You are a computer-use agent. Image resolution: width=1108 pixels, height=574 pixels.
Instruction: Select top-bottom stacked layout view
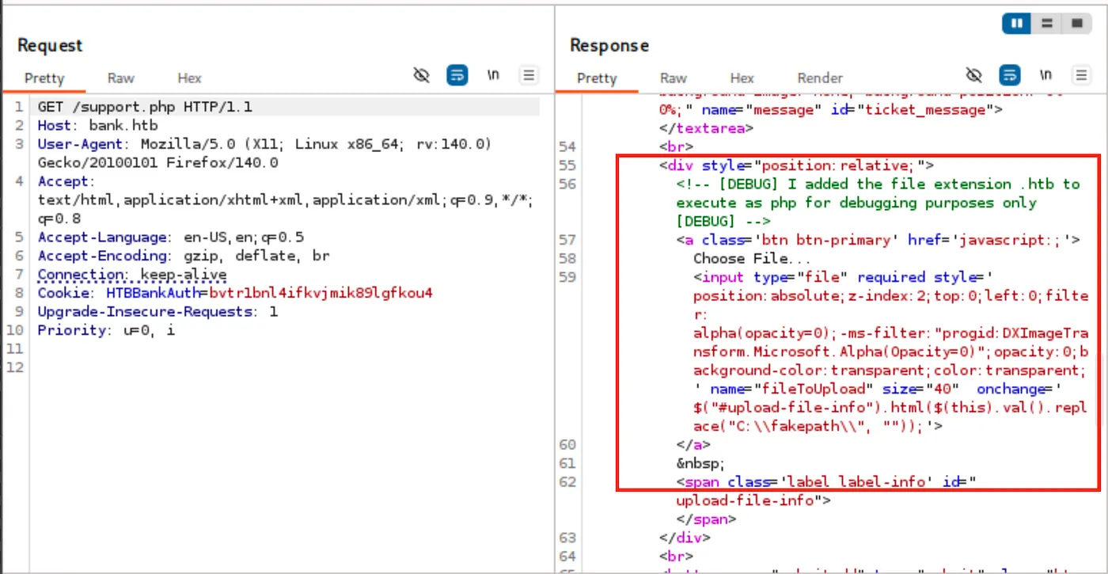coord(1046,24)
